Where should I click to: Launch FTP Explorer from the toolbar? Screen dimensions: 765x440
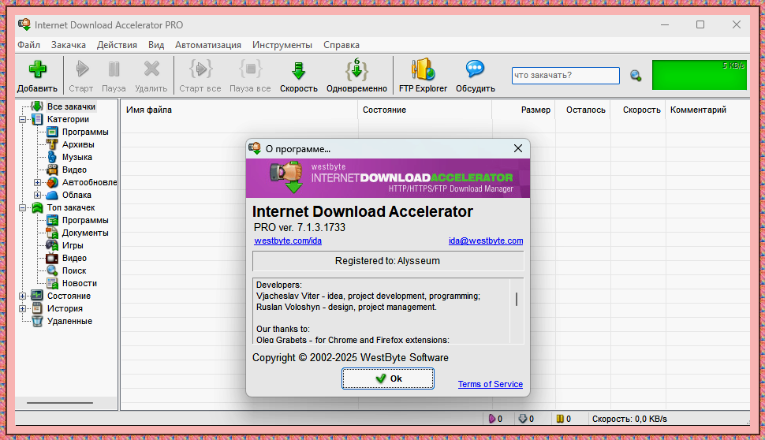pos(423,69)
